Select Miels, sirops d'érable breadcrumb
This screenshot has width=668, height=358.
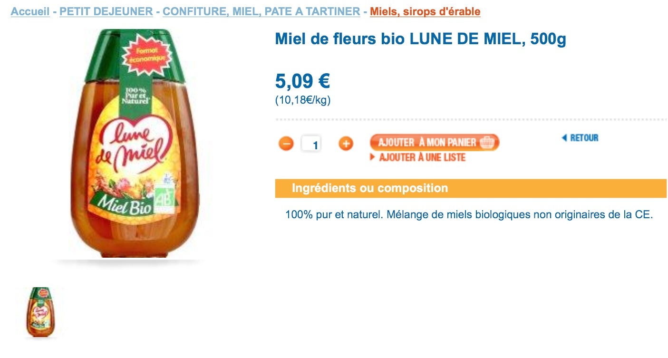[425, 11]
